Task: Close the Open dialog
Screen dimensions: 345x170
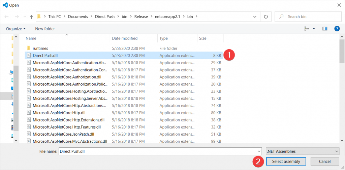Action: coord(339,5)
